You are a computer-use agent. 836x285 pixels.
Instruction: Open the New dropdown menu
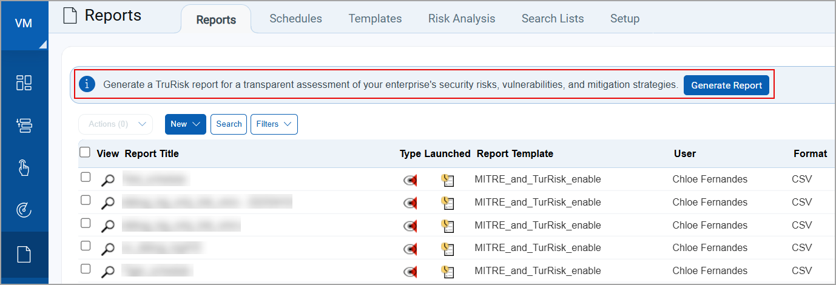pyautogui.click(x=186, y=124)
